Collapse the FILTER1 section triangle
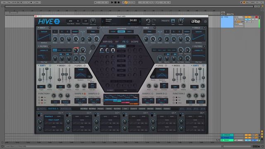 tap(39, 46)
